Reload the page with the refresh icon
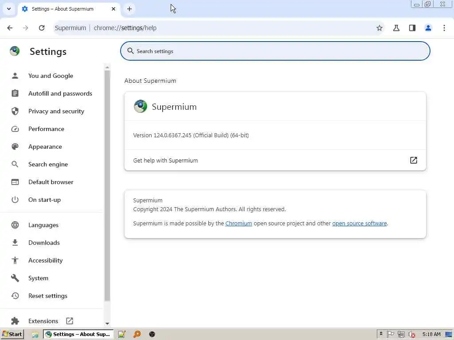The height and width of the screenshot is (340, 454). click(42, 28)
